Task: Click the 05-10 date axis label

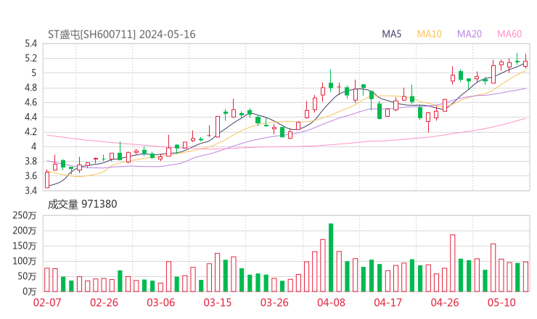Action: (501, 302)
